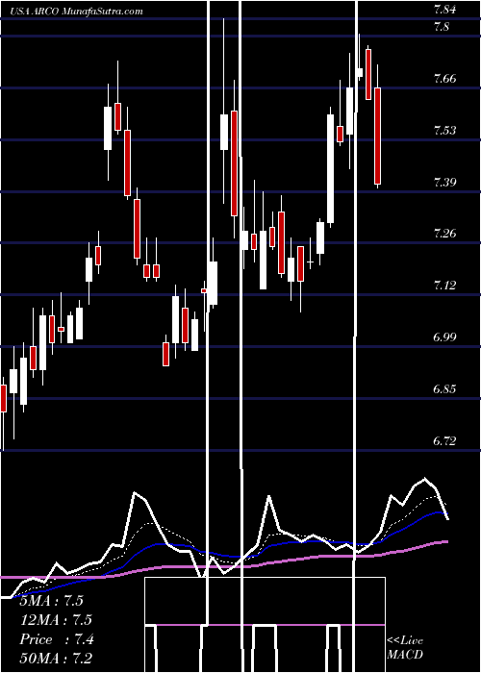Viewport: 481px width, 673px height.
Task: Click the 6.99 price axis label
Action: 444,337
